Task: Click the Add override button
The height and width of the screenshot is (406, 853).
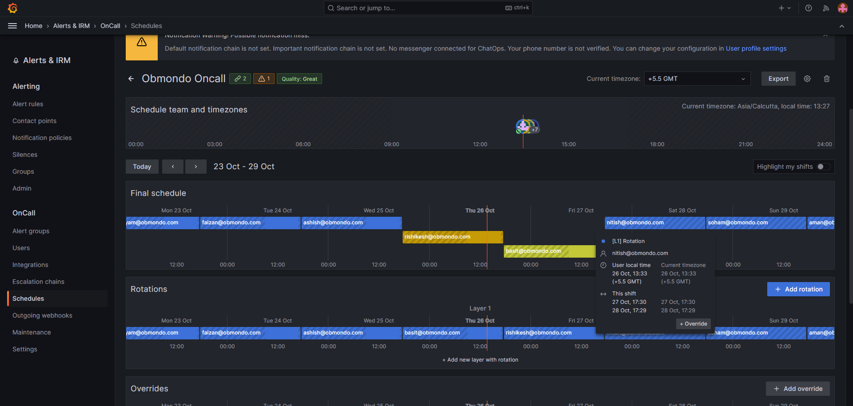Action: click(798, 389)
